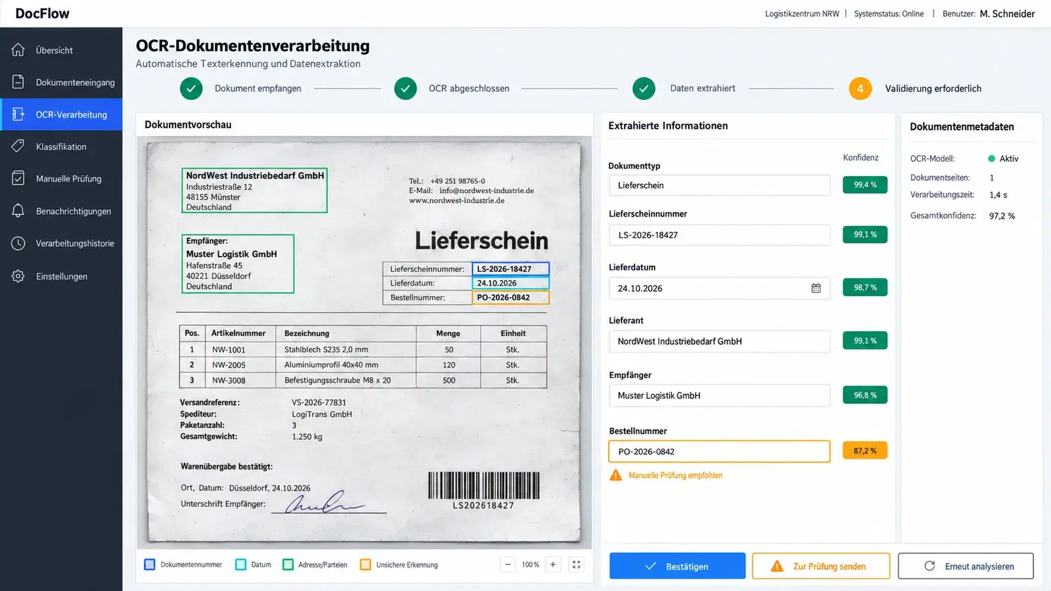Click the Benachrichtigungen bell icon
The image size is (1051, 591).
(x=18, y=211)
